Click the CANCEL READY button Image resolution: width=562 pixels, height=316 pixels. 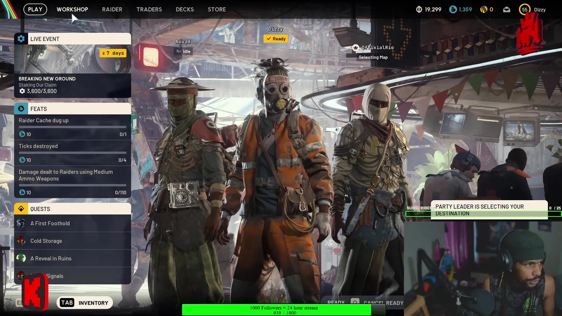point(377,303)
